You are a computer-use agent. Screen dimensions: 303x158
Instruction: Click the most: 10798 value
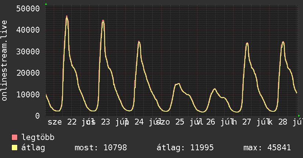click(101, 148)
